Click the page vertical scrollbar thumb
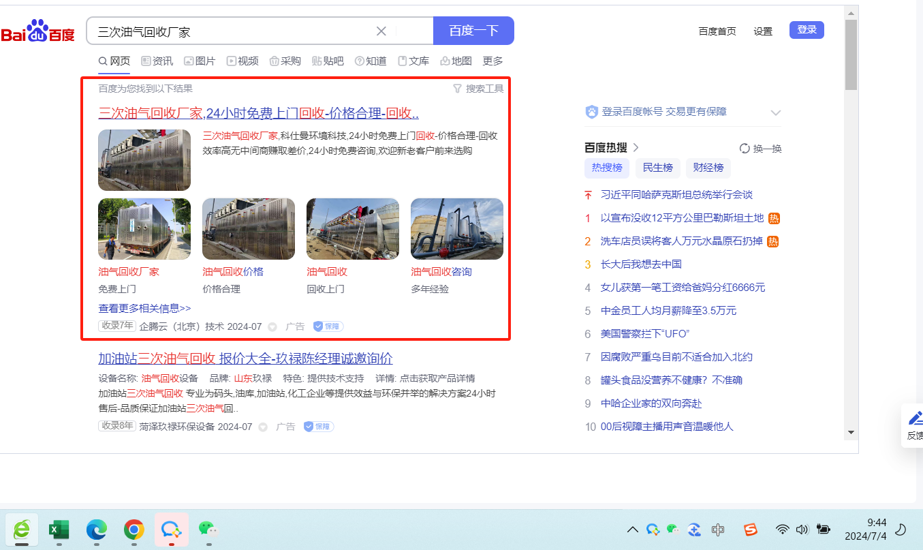The height and width of the screenshot is (550, 923). point(851,55)
